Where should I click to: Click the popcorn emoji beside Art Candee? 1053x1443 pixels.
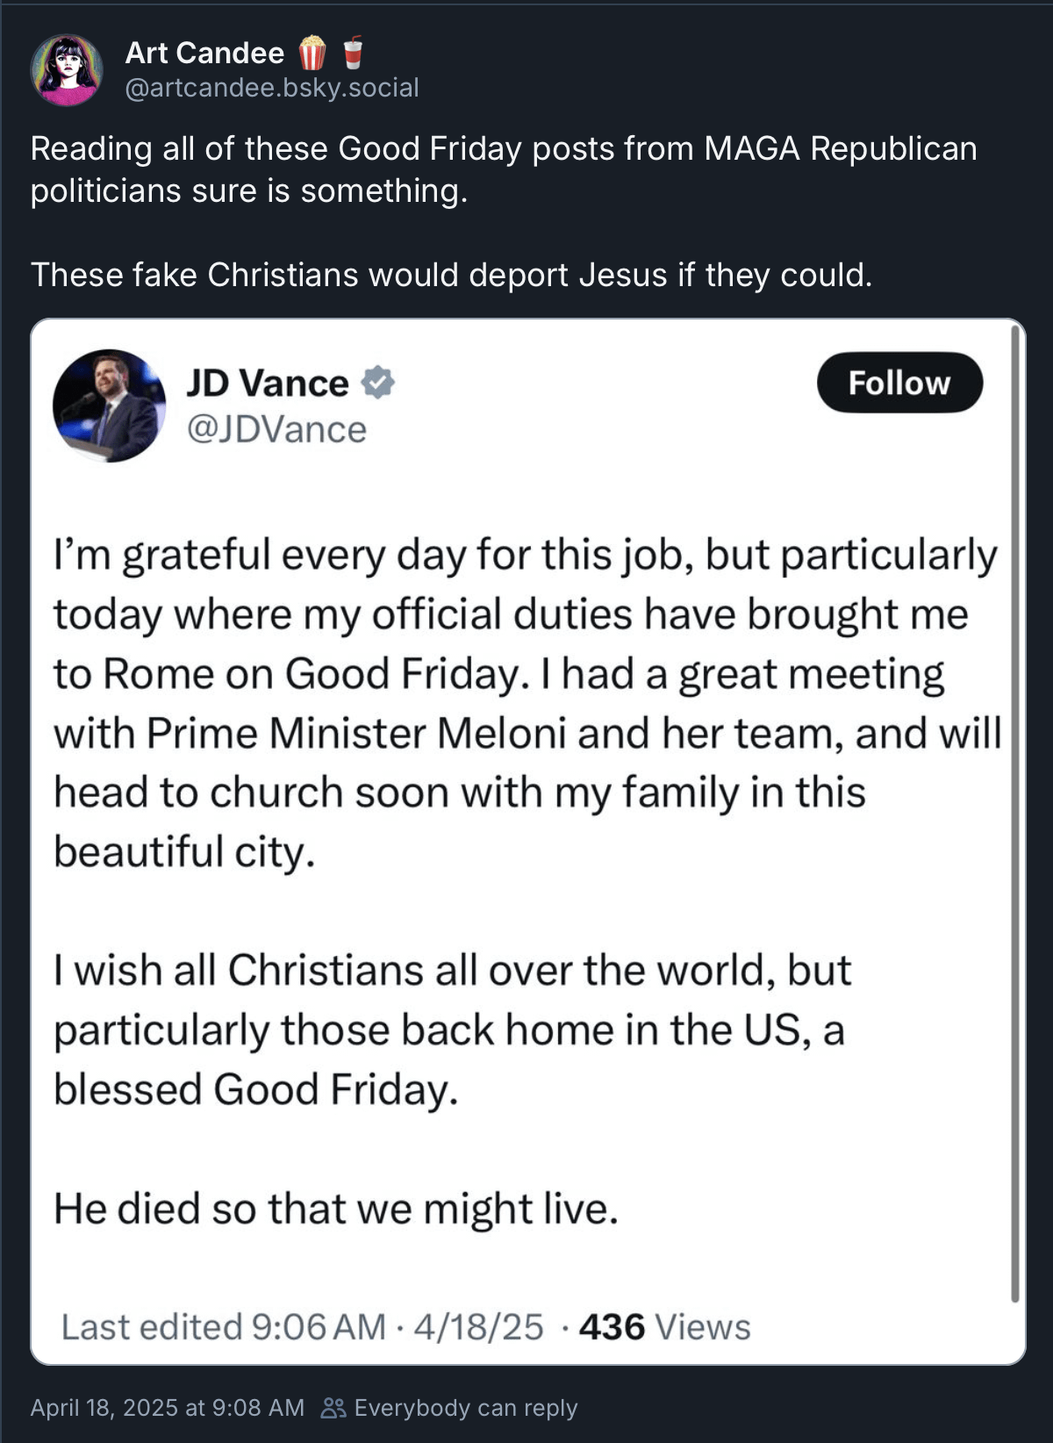312,53
